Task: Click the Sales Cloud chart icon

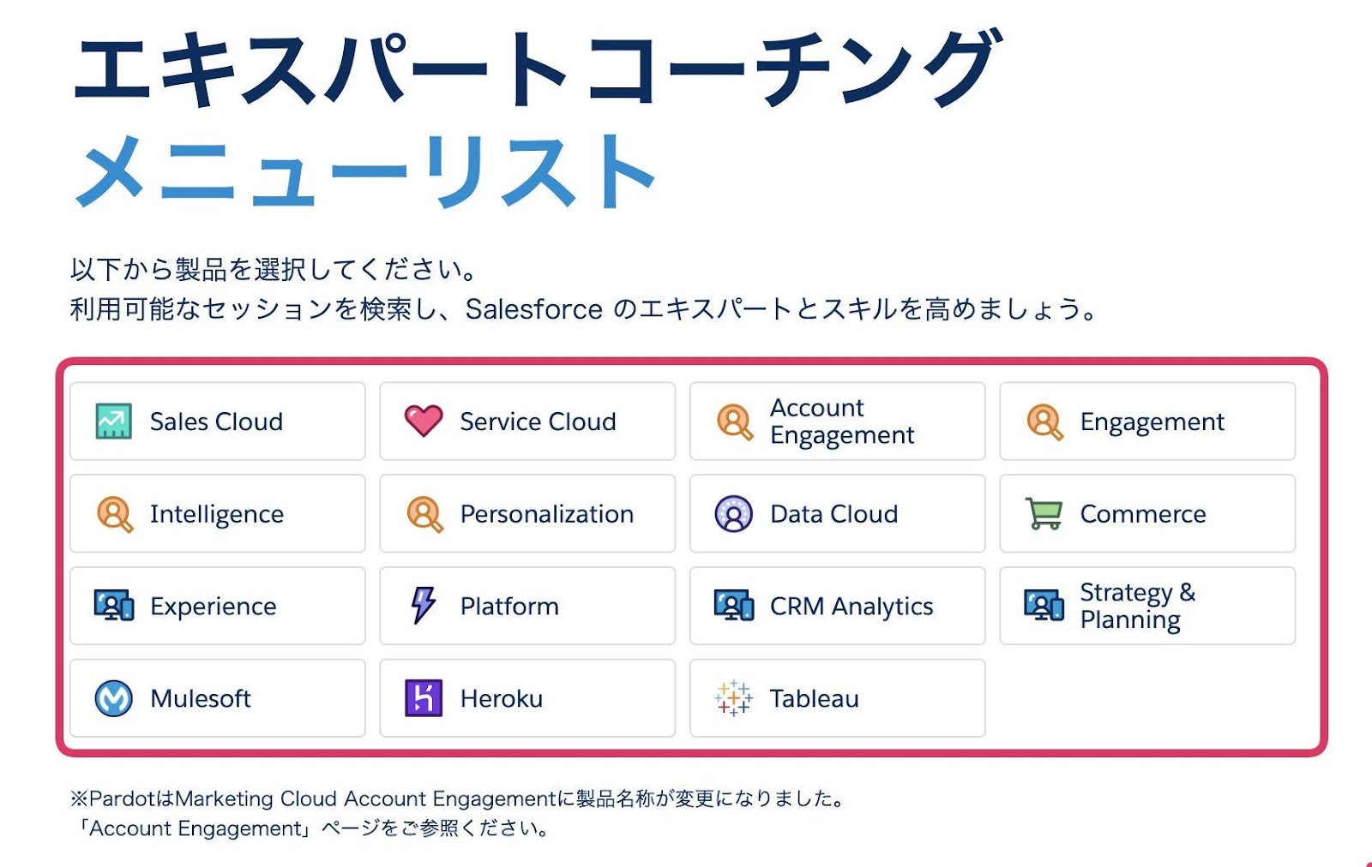Action: click(113, 421)
